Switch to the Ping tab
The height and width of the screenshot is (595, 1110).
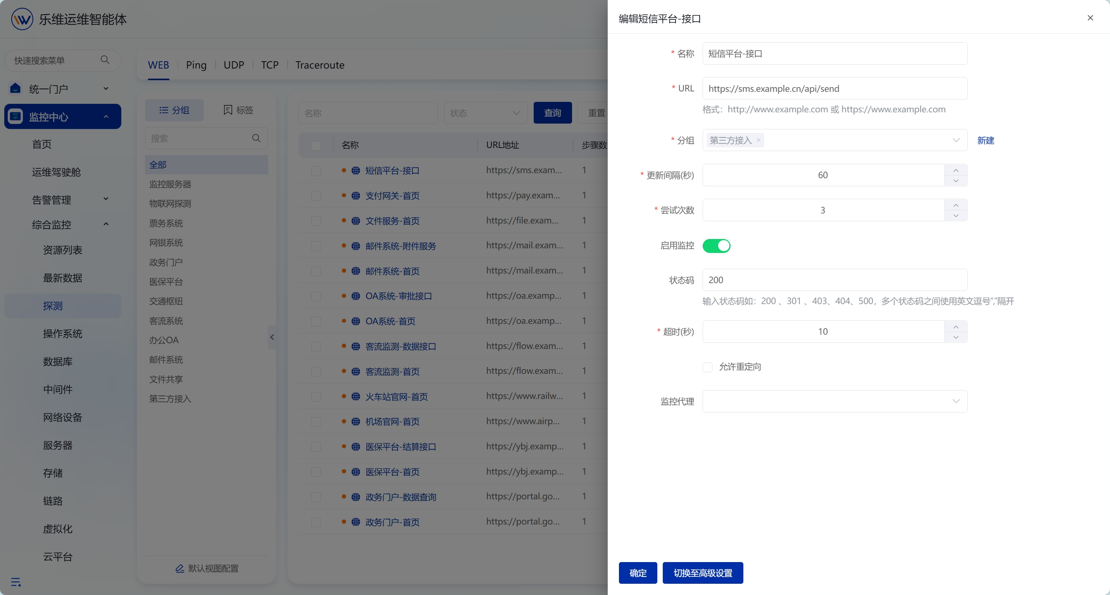[x=196, y=65]
